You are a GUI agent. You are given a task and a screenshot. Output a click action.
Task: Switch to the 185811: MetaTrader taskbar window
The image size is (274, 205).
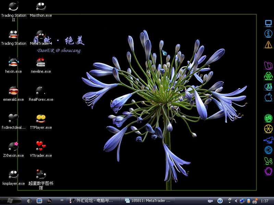[148, 201]
